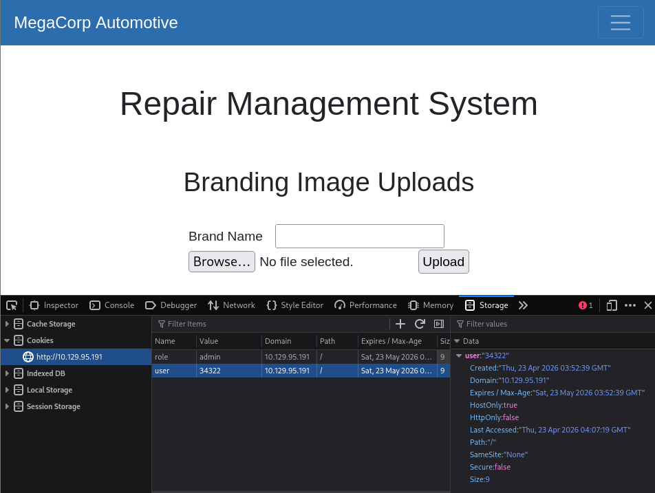Toggle the storage sidebar panel icon

tap(439, 324)
